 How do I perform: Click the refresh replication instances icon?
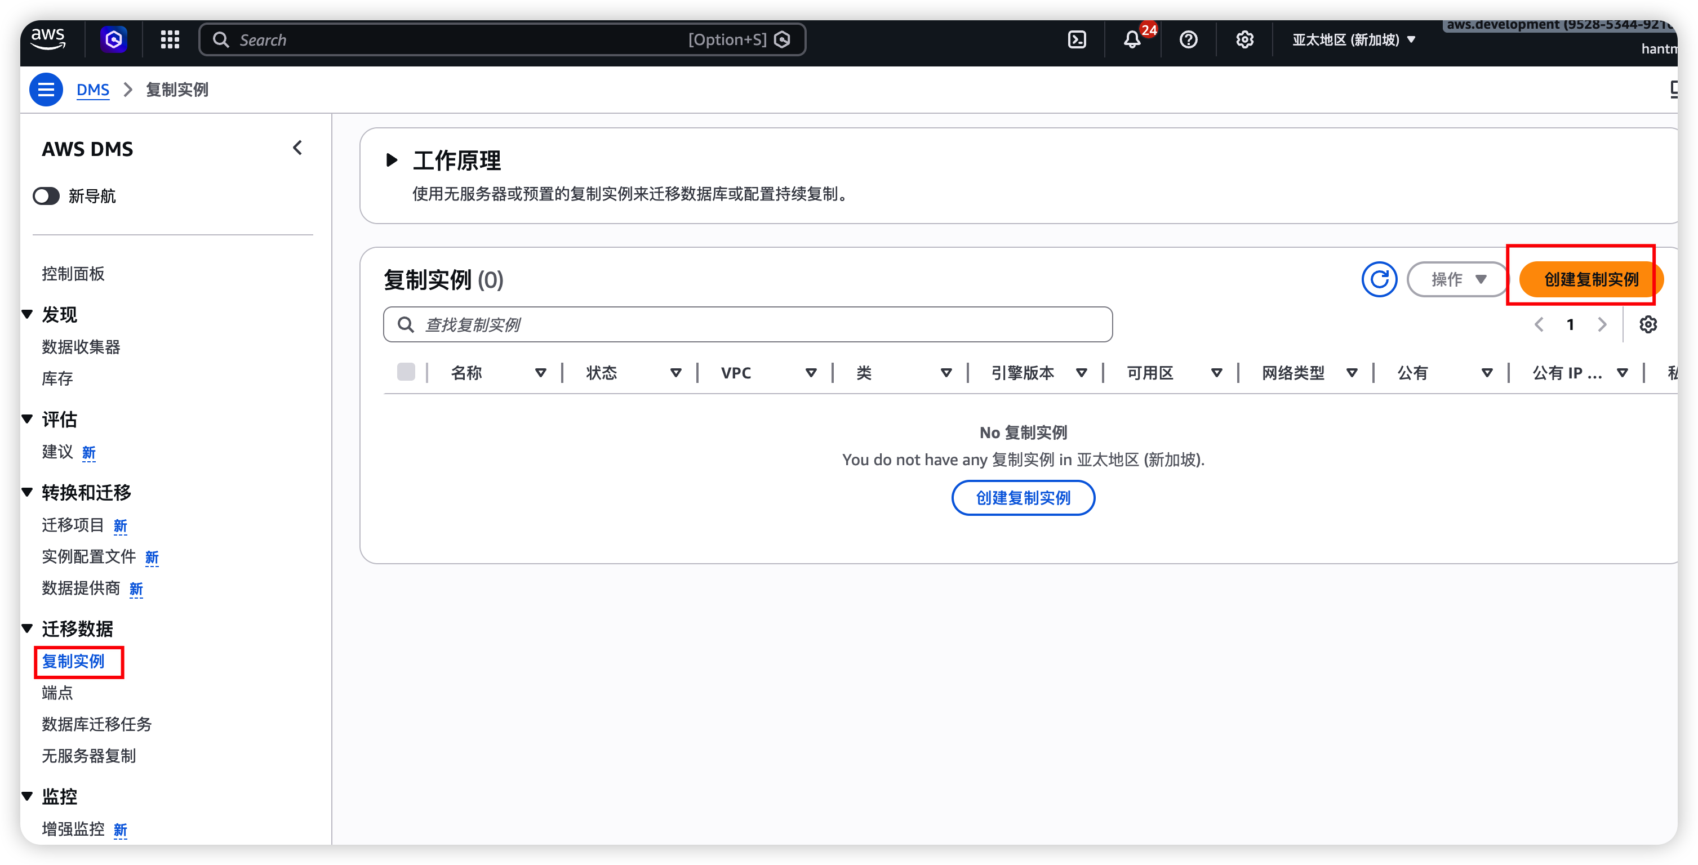click(x=1379, y=279)
